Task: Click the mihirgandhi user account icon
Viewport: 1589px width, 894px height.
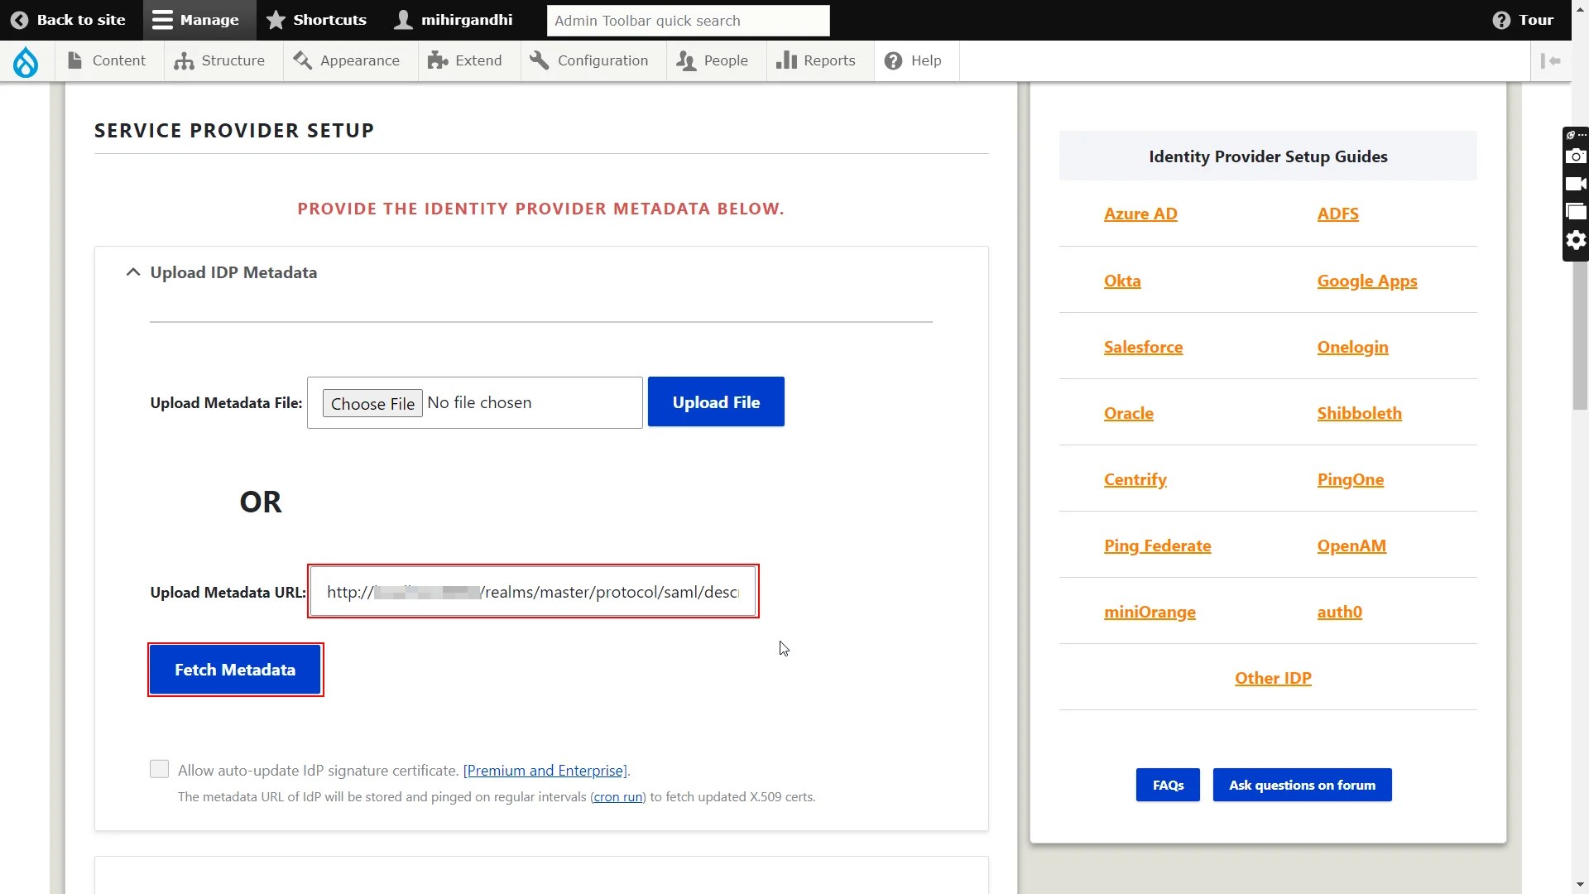Action: [403, 20]
